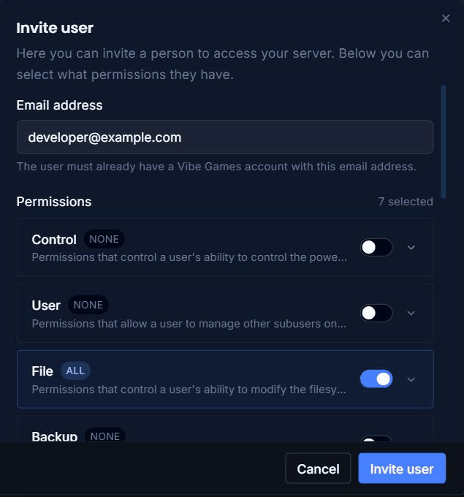464x497 pixels.
Task: Click the NONE badge beside Backup
Action: click(x=105, y=436)
